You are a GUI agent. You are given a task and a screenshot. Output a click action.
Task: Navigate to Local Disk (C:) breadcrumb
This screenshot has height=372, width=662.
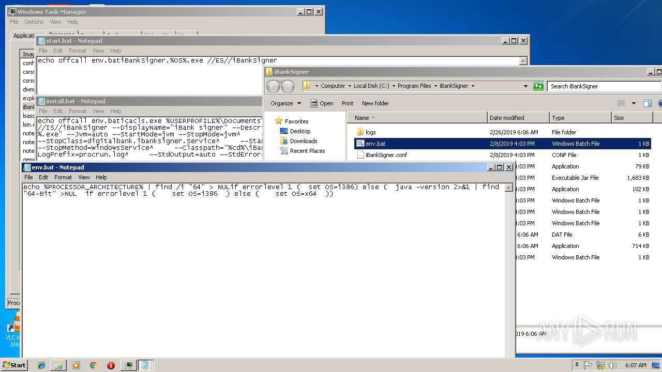pyautogui.click(x=371, y=86)
